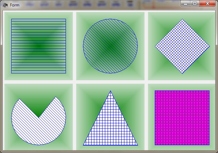Click the Form application icon in title bar

pyautogui.click(x=5, y=5)
